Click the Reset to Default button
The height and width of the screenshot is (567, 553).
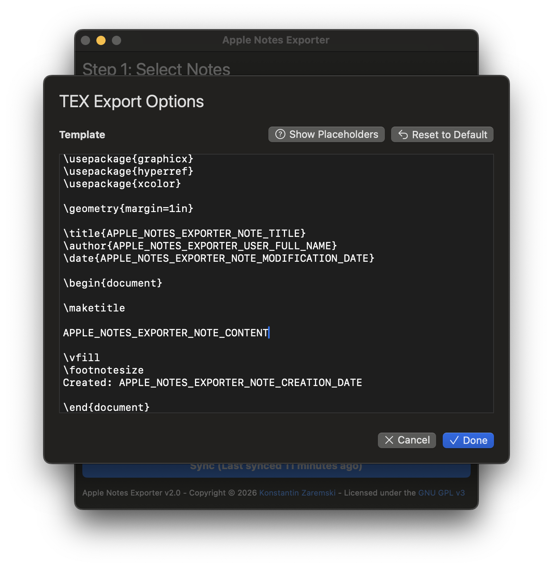click(442, 134)
